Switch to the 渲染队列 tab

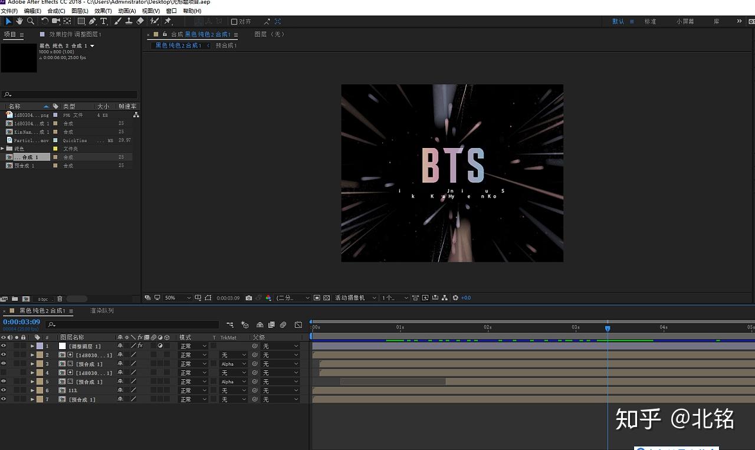coord(102,311)
